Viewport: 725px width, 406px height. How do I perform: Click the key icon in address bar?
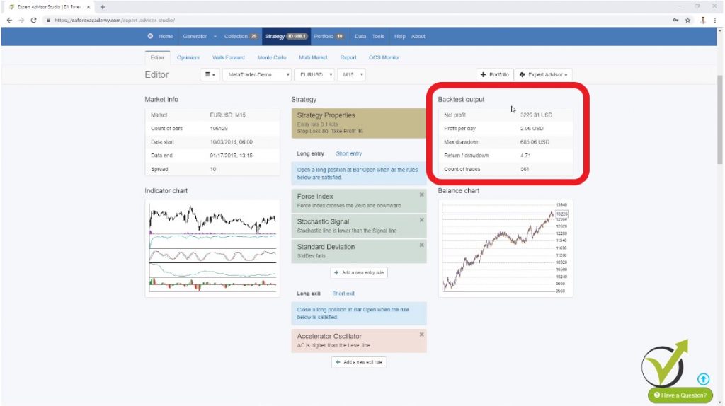tap(675, 21)
